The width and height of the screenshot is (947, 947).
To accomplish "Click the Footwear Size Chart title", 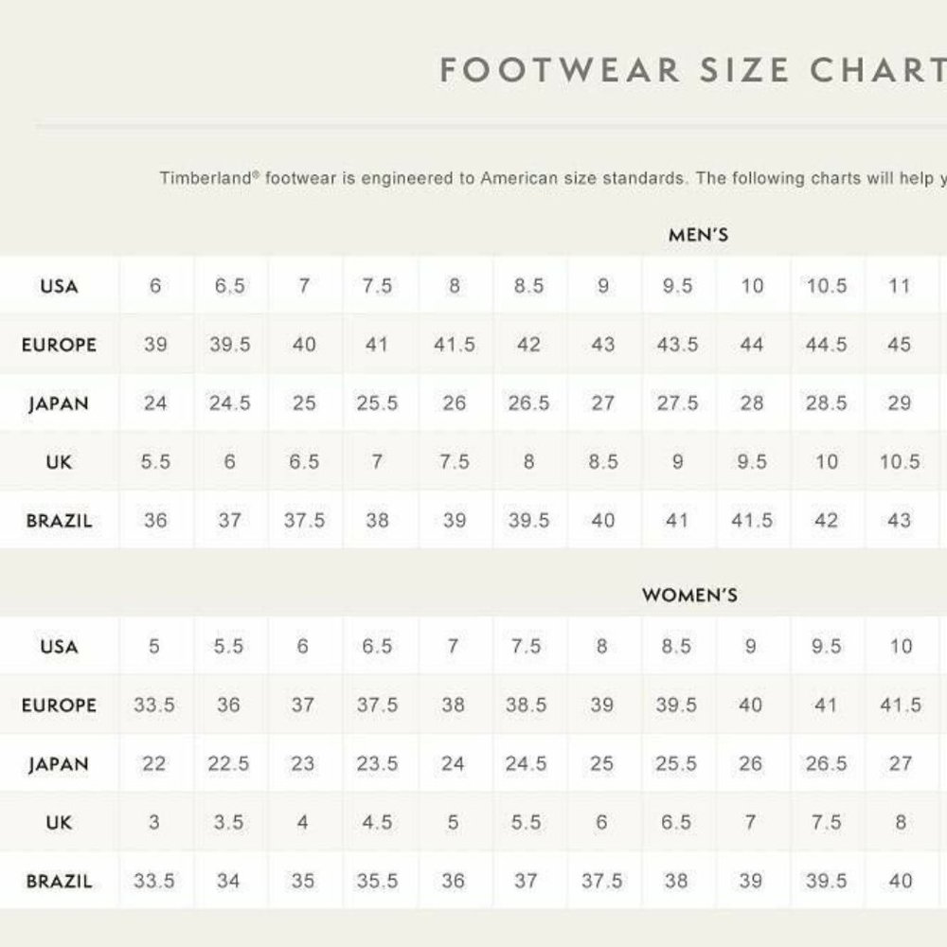I will (x=692, y=71).
